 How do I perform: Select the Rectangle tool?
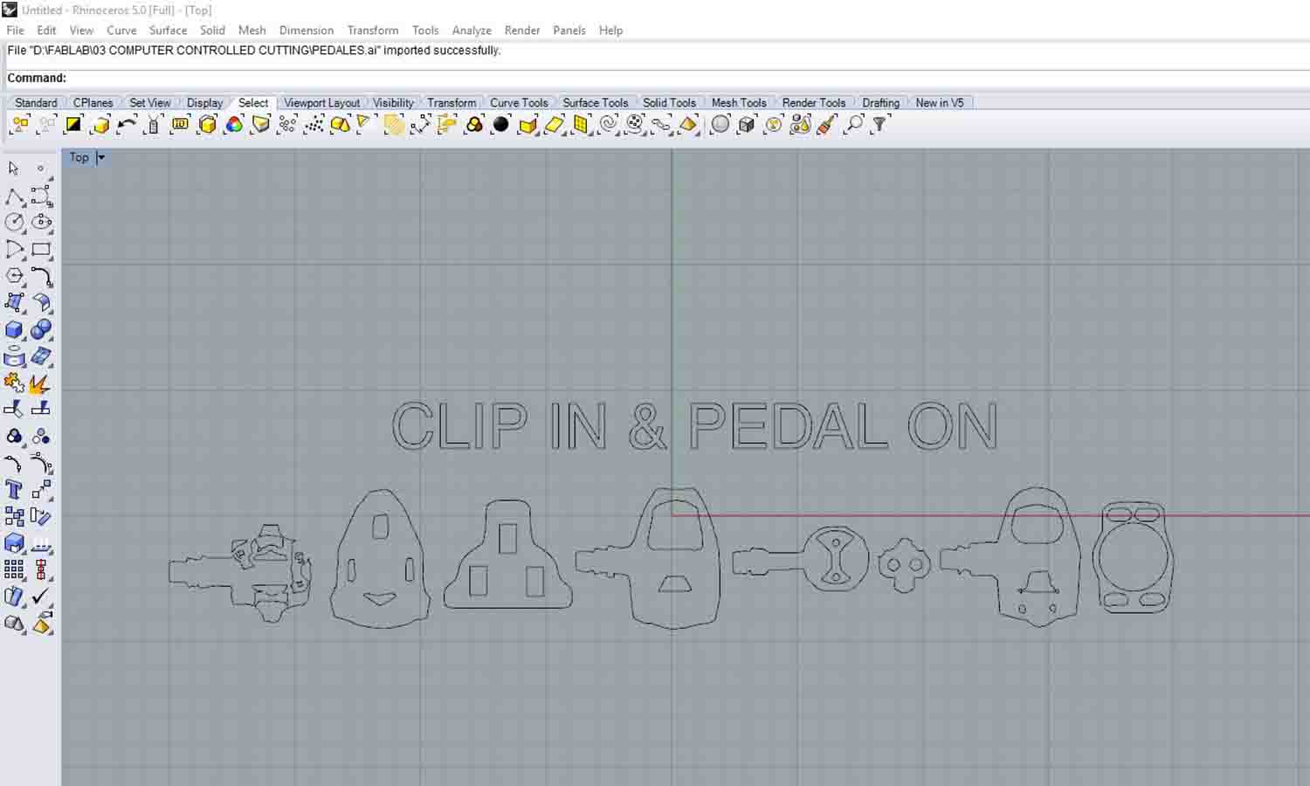point(41,250)
